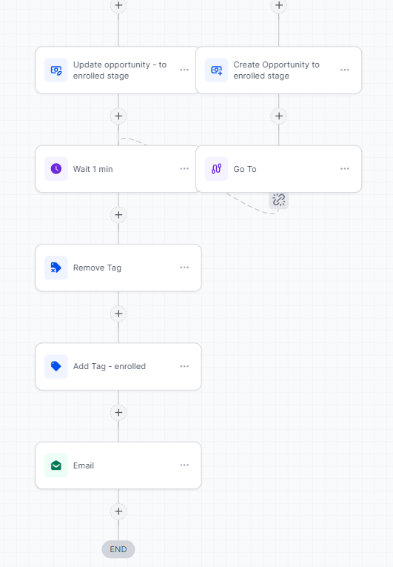The image size is (393, 567).
Task: Select the END marker node
Action: 118,549
